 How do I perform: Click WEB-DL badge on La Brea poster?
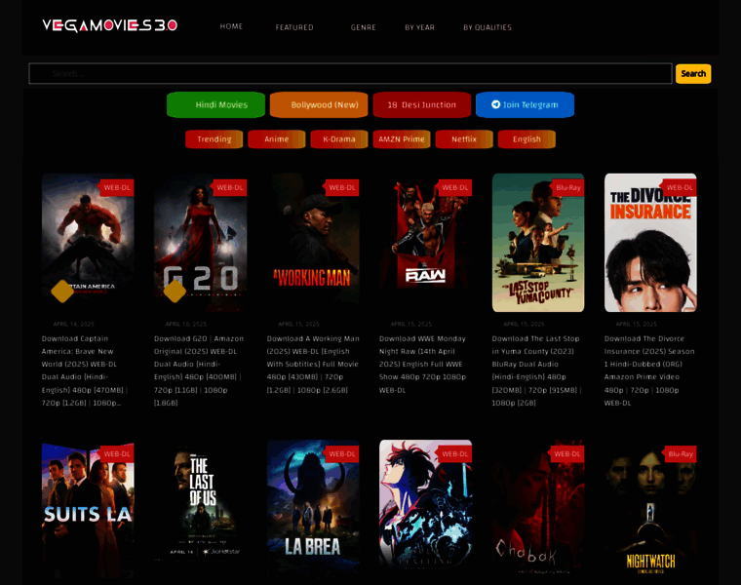pyautogui.click(x=342, y=454)
